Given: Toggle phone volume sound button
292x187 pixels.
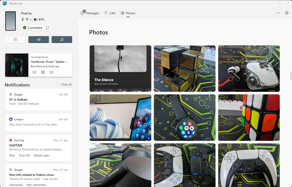Looking at the screenshot, I should (39, 39).
